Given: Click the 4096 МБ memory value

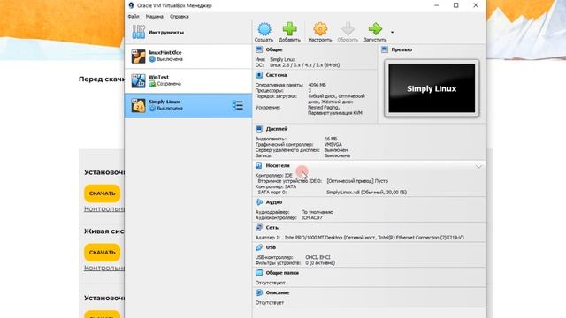Looking at the screenshot, I should tap(317, 85).
